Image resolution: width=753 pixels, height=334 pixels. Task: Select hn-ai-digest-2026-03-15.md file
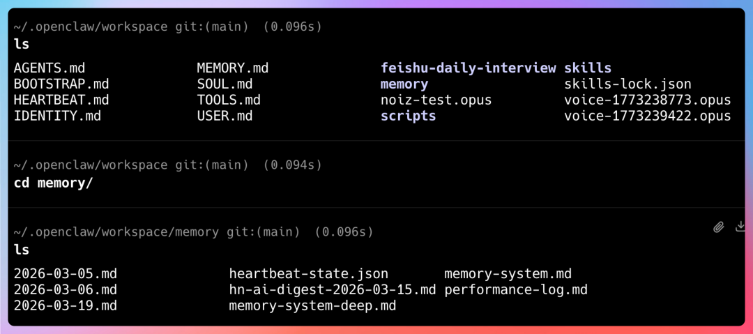332,289
